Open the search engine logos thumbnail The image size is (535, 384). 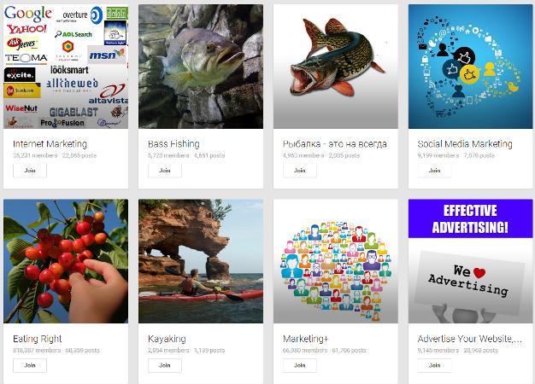coord(66,67)
